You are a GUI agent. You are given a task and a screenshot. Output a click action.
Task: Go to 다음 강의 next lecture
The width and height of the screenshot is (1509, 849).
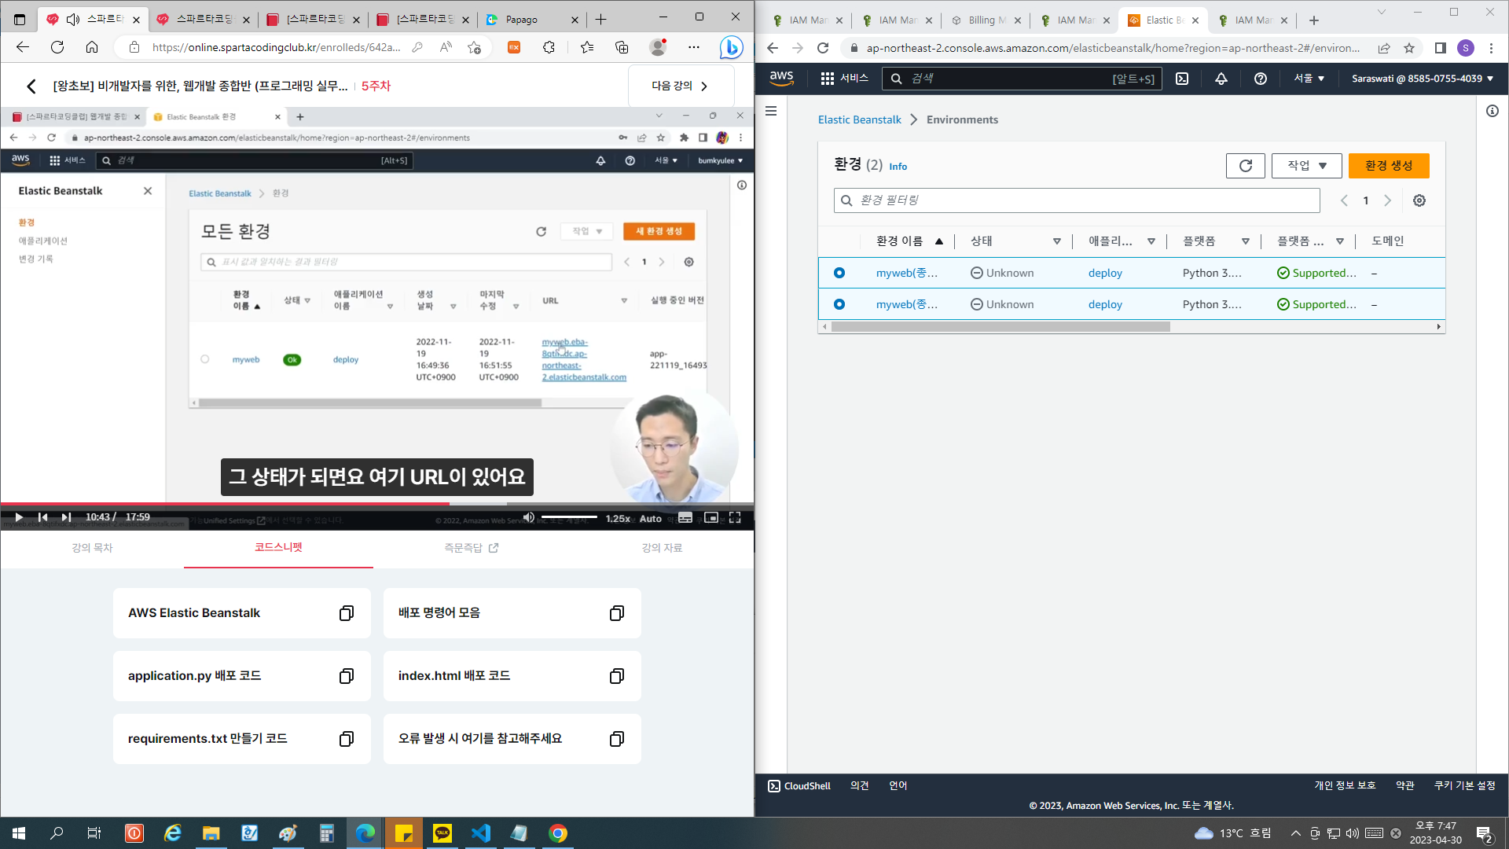(681, 86)
